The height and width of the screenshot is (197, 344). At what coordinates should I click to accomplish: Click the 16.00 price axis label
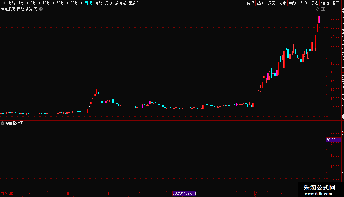point(335,72)
